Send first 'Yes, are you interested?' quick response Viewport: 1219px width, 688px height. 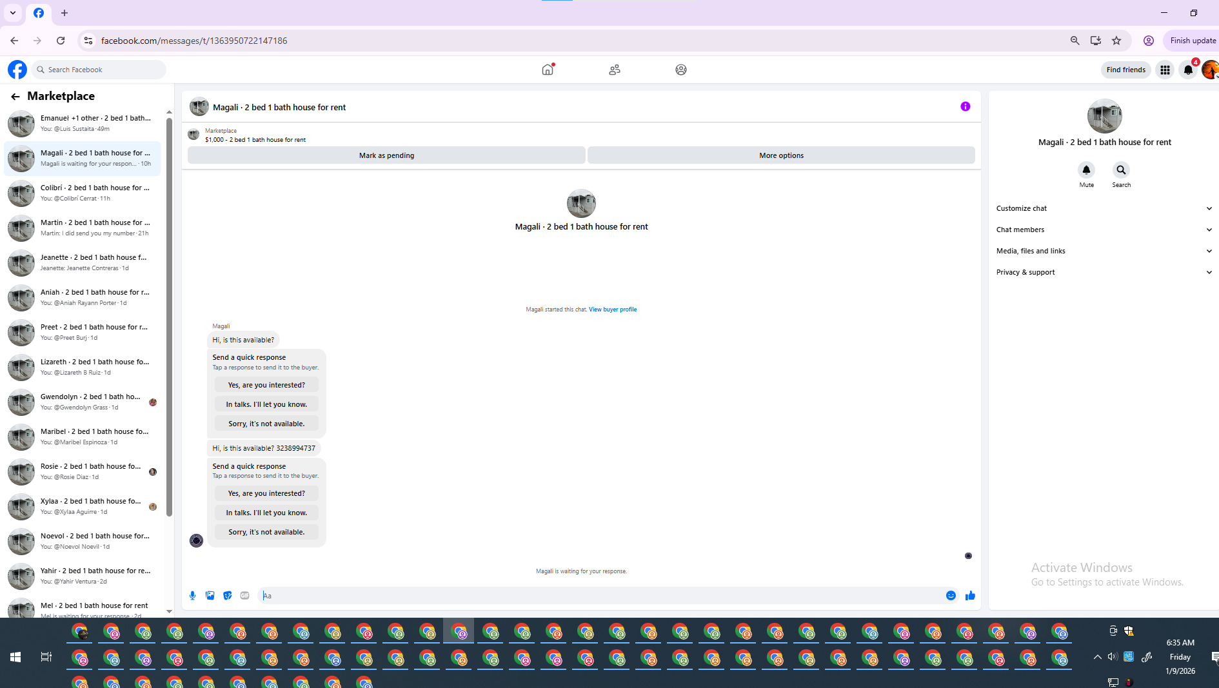(266, 385)
